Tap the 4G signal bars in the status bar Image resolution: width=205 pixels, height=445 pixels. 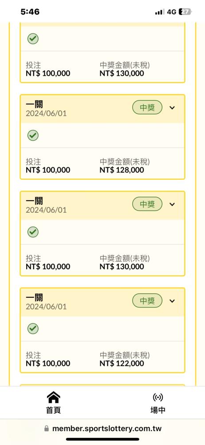(x=160, y=12)
